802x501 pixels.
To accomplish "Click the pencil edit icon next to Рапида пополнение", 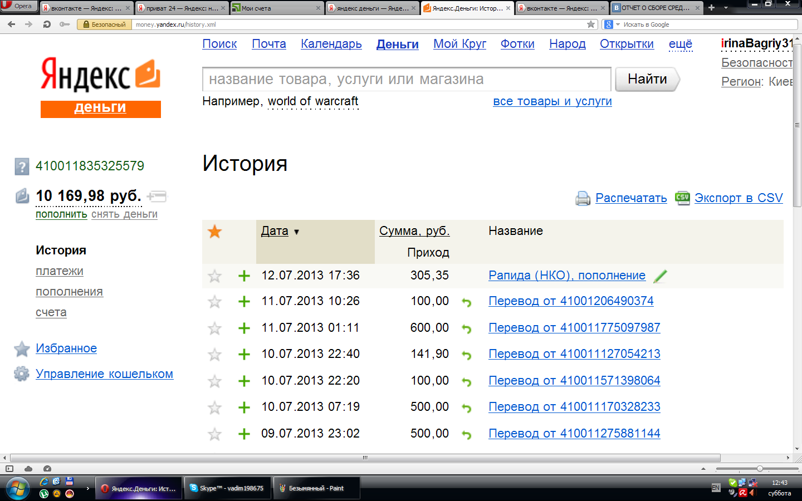I will click(x=660, y=276).
